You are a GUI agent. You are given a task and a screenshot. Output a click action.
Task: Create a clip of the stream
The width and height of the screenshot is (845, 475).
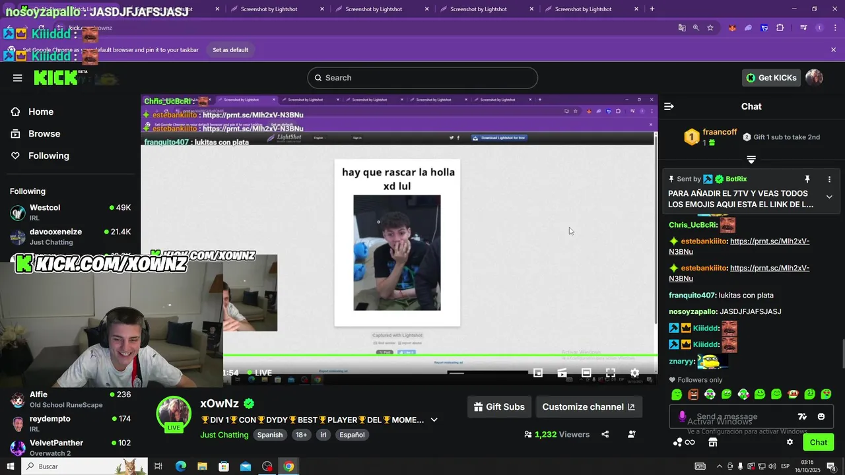tap(562, 373)
